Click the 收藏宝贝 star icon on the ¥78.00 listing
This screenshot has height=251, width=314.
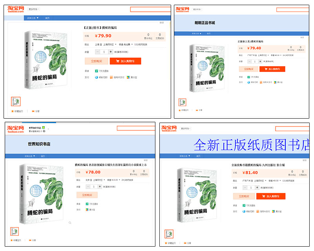tap(12, 240)
